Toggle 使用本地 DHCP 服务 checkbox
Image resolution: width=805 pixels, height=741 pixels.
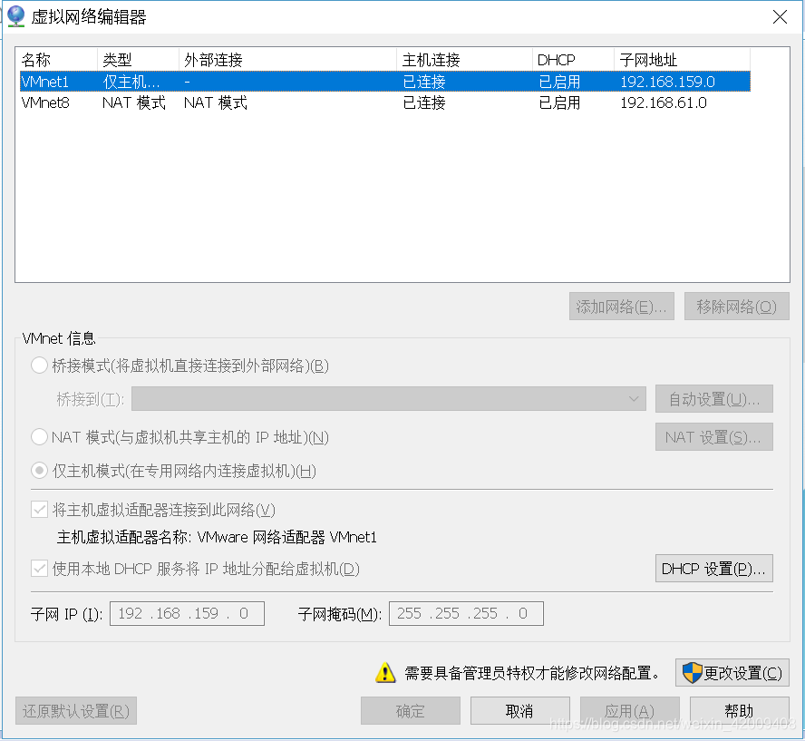point(40,569)
